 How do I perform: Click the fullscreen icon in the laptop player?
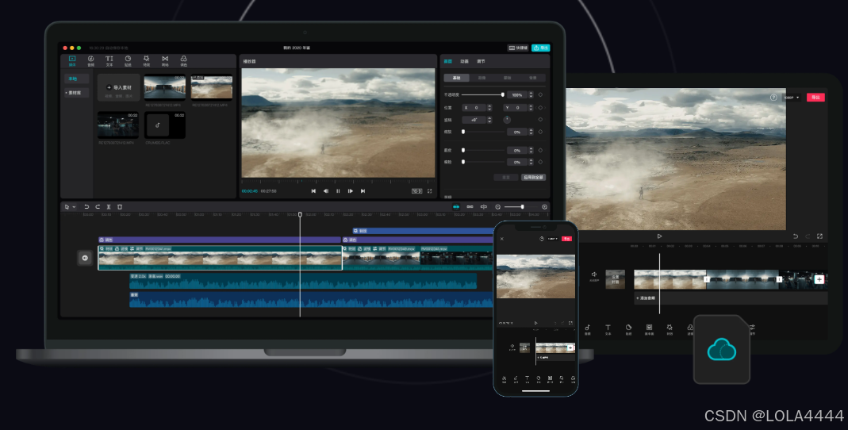[x=430, y=191]
